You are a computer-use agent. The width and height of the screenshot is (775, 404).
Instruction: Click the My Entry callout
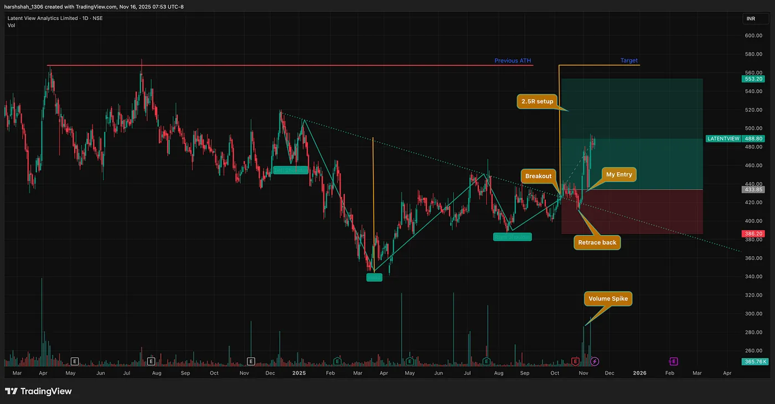coord(619,174)
